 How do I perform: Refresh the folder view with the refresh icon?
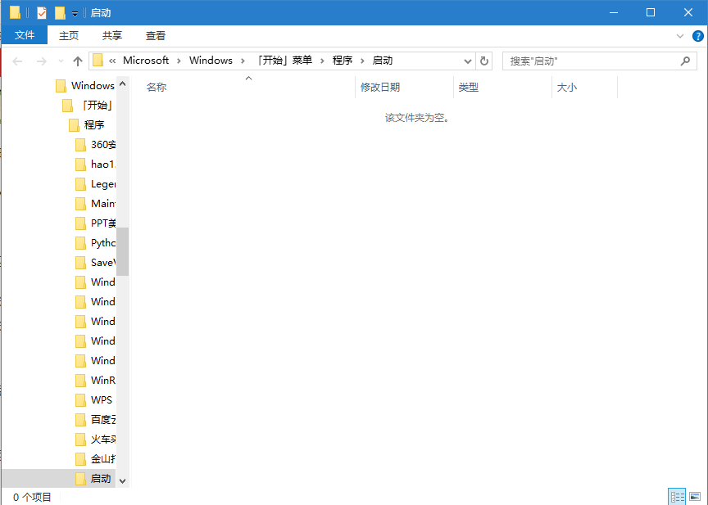click(x=483, y=61)
